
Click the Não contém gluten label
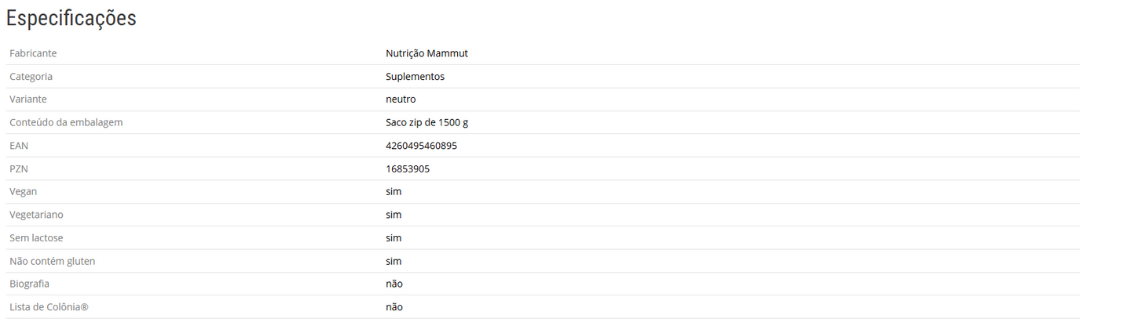[52, 261]
